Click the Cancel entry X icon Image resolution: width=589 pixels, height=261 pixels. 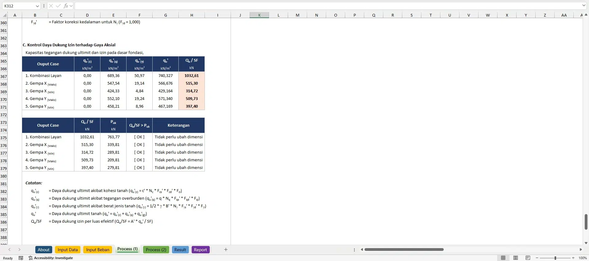pos(51,6)
